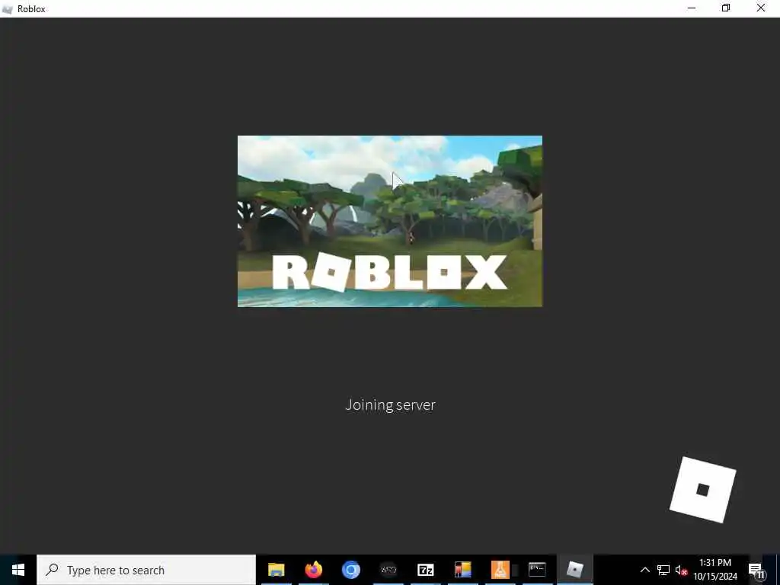Open the taskbar clock and date

(715, 570)
